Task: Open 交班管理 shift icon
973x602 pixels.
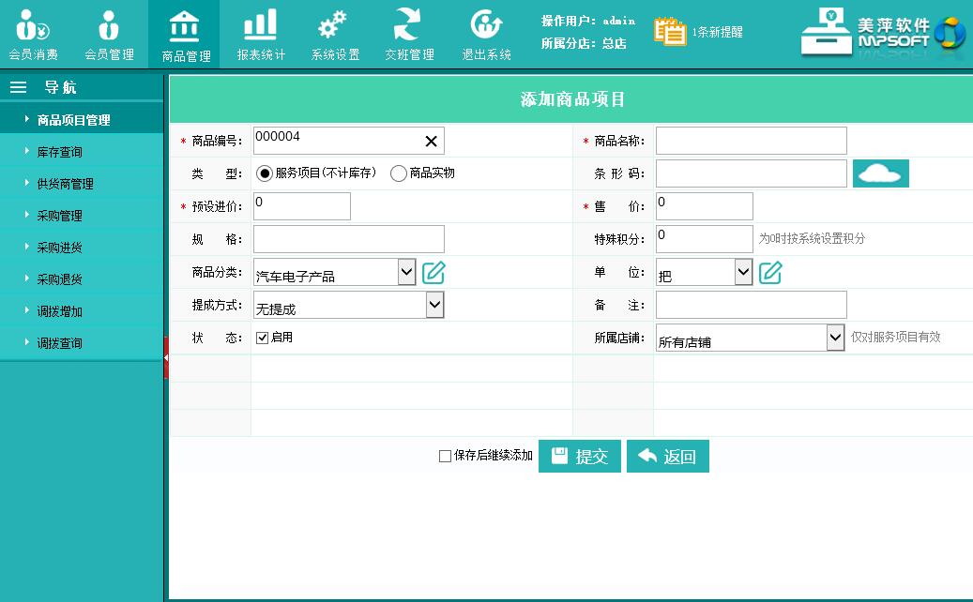Action: coord(408,25)
